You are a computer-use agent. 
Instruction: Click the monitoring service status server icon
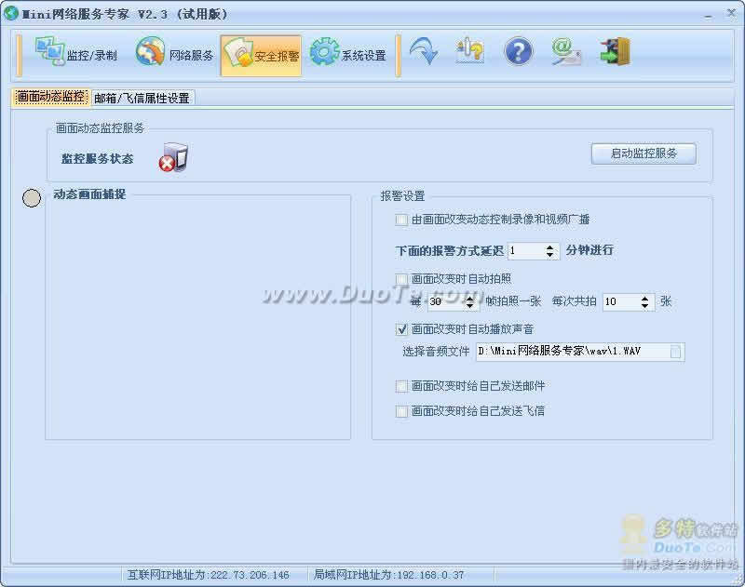173,157
